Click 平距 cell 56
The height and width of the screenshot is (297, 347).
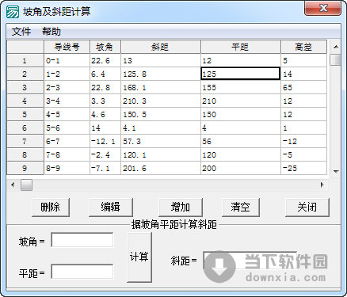coord(241,142)
